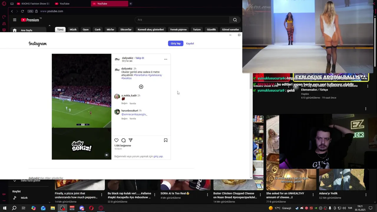Viewport: 377px width, 212px height.
Task: Click the comment bubble icon
Action: coord(123,140)
